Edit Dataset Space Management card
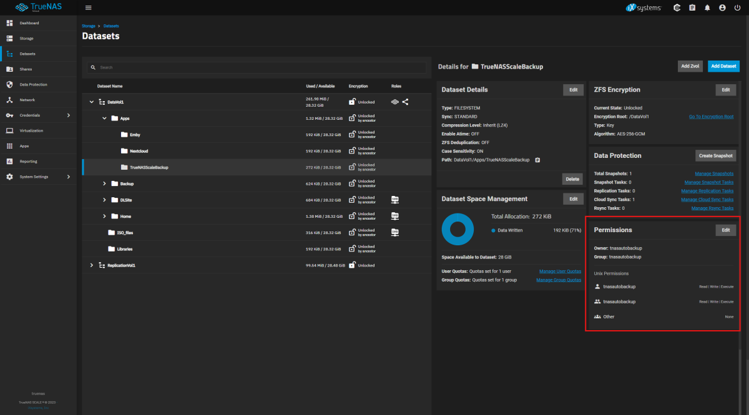The height and width of the screenshot is (415, 749). pyautogui.click(x=573, y=198)
